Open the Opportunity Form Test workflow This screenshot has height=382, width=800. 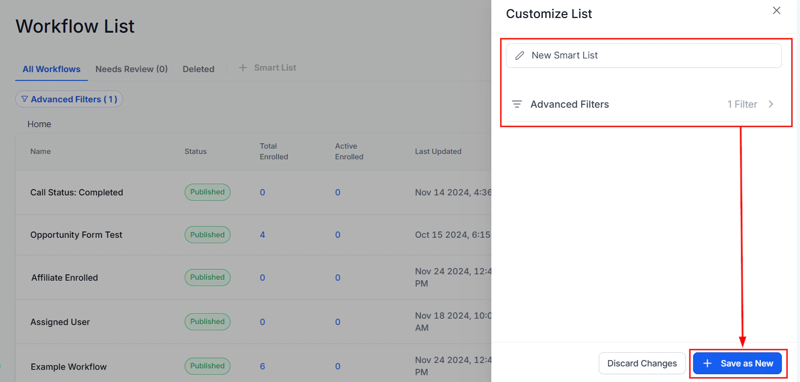(76, 235)
